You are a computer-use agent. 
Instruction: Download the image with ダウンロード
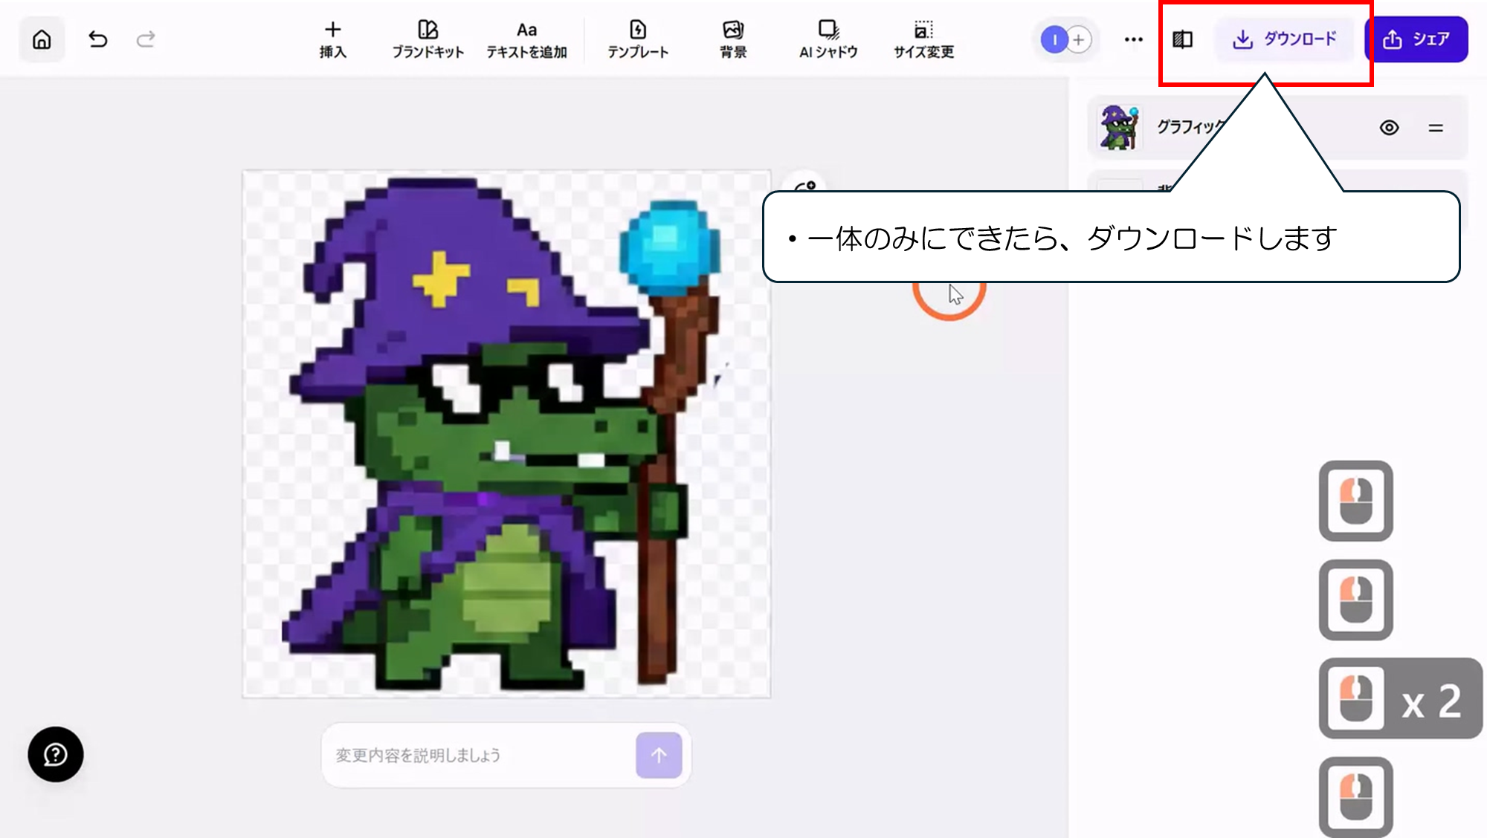(1285, 39)
